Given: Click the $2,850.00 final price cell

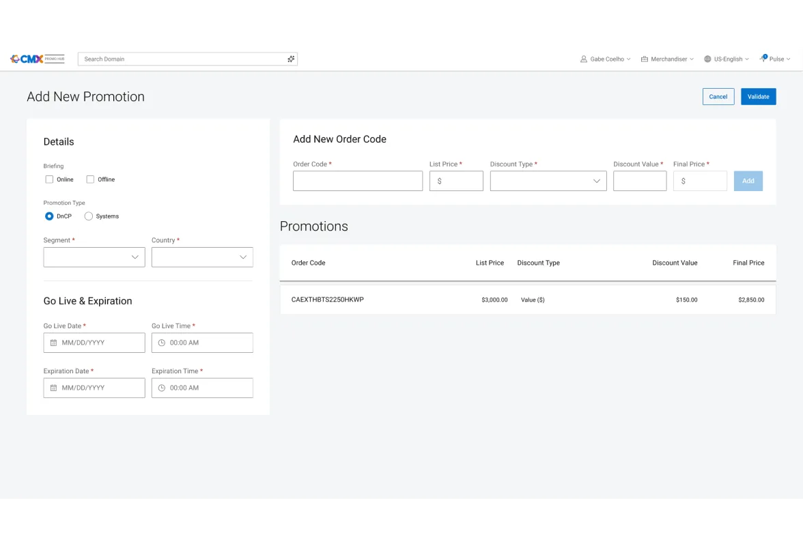Looking at the screenshot, I should (751, 300).
